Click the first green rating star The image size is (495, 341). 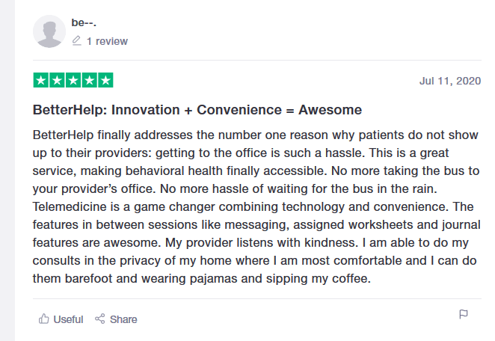pos(40,80)
